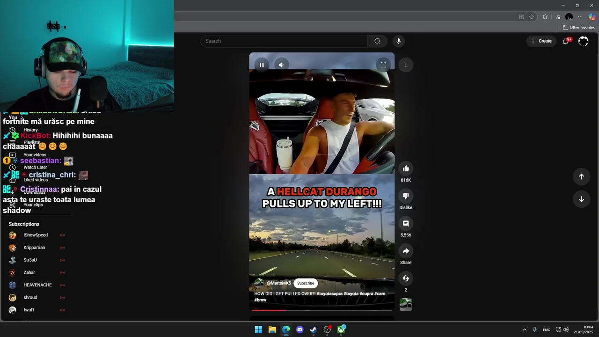599x337 pixels.
Task: Switch ENG input language
Action: [x=547, y=330]
